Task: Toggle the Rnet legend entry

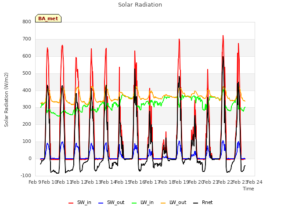Action: [203, 202]
